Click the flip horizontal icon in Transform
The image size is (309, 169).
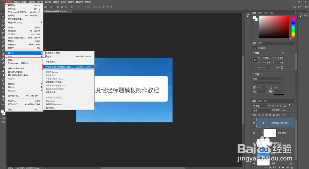(x=277, y=67)
